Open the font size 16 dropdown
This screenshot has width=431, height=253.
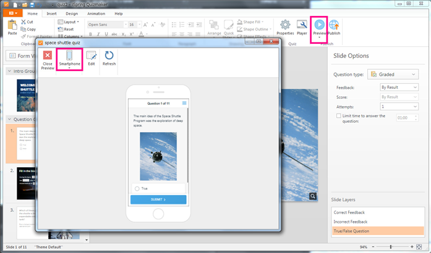click(139, 25)
